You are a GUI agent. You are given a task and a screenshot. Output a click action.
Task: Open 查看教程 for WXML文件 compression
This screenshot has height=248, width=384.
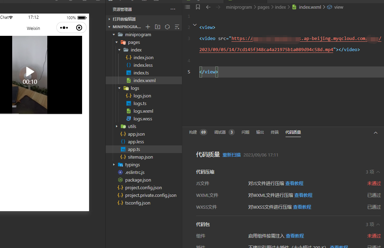(x=303, y=195)
